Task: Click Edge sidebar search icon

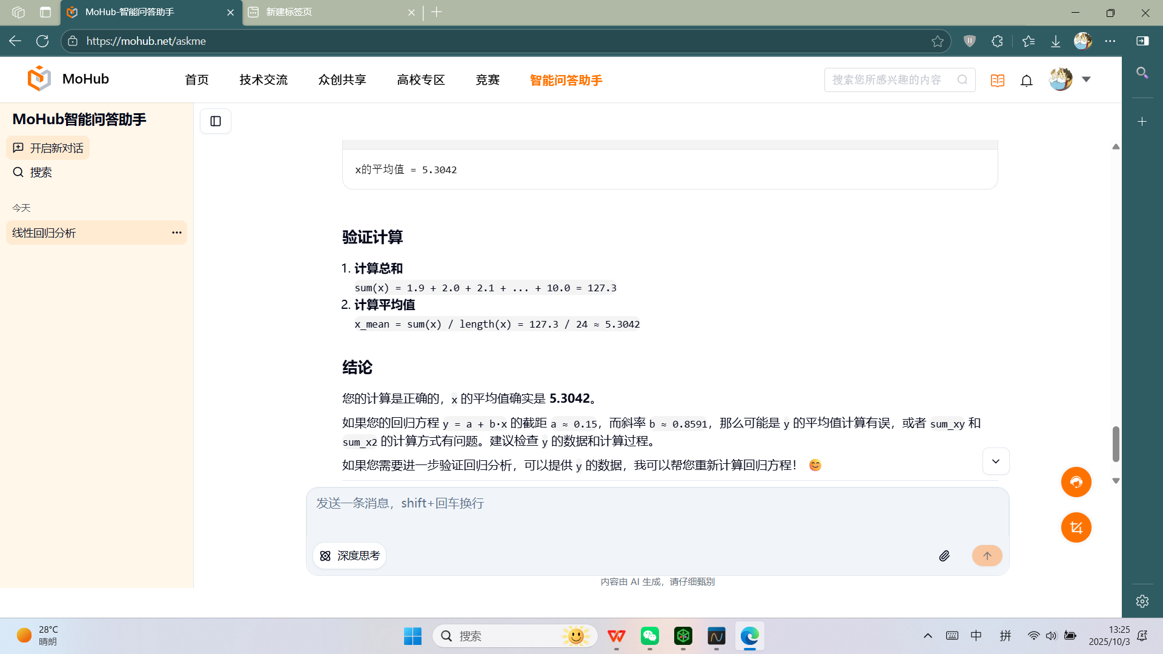Action: pyautogui.click(x=1142, y=73)
